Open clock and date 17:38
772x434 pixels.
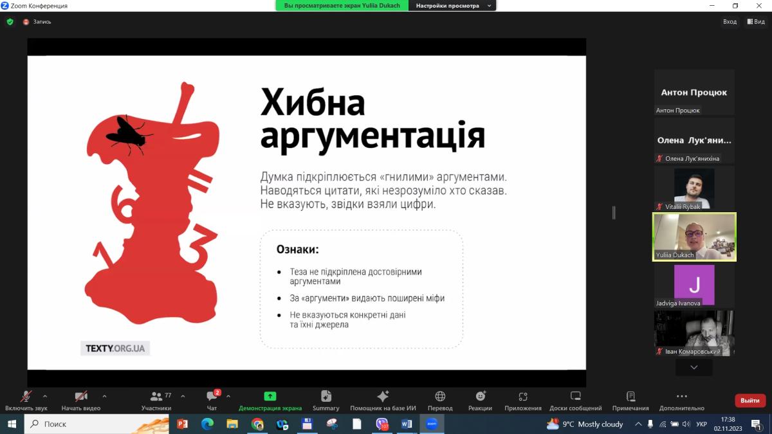(728, 424)
